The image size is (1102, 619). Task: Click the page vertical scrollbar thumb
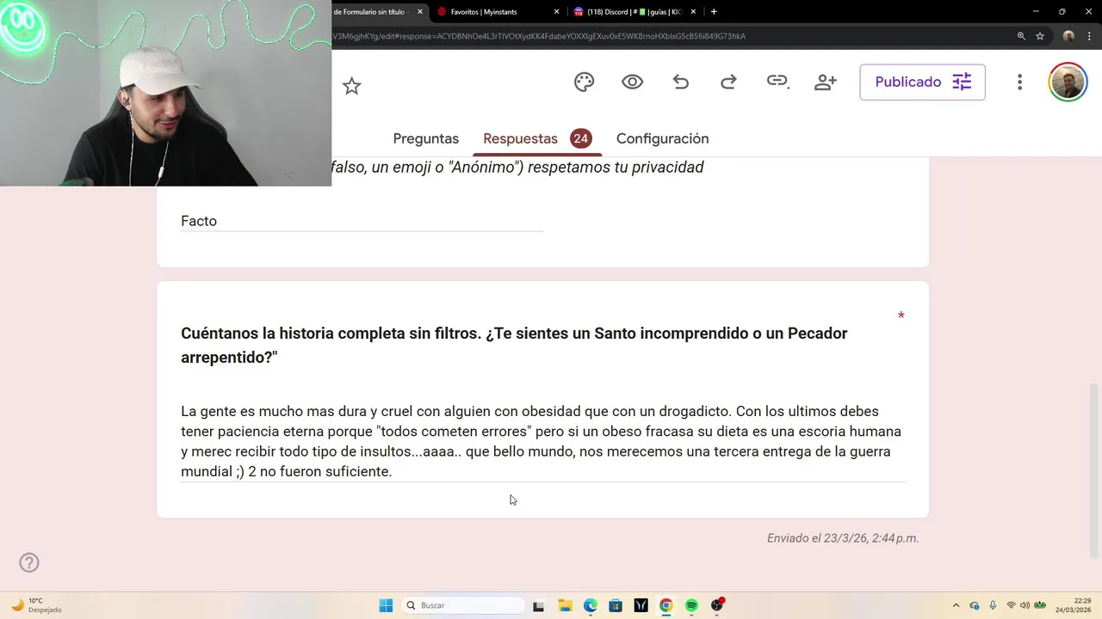click(x=1094, y=470)
